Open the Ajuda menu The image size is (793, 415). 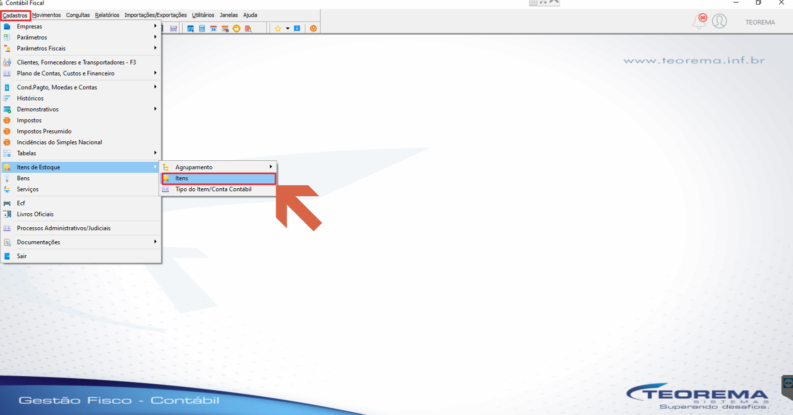click(x=250, y=15)
